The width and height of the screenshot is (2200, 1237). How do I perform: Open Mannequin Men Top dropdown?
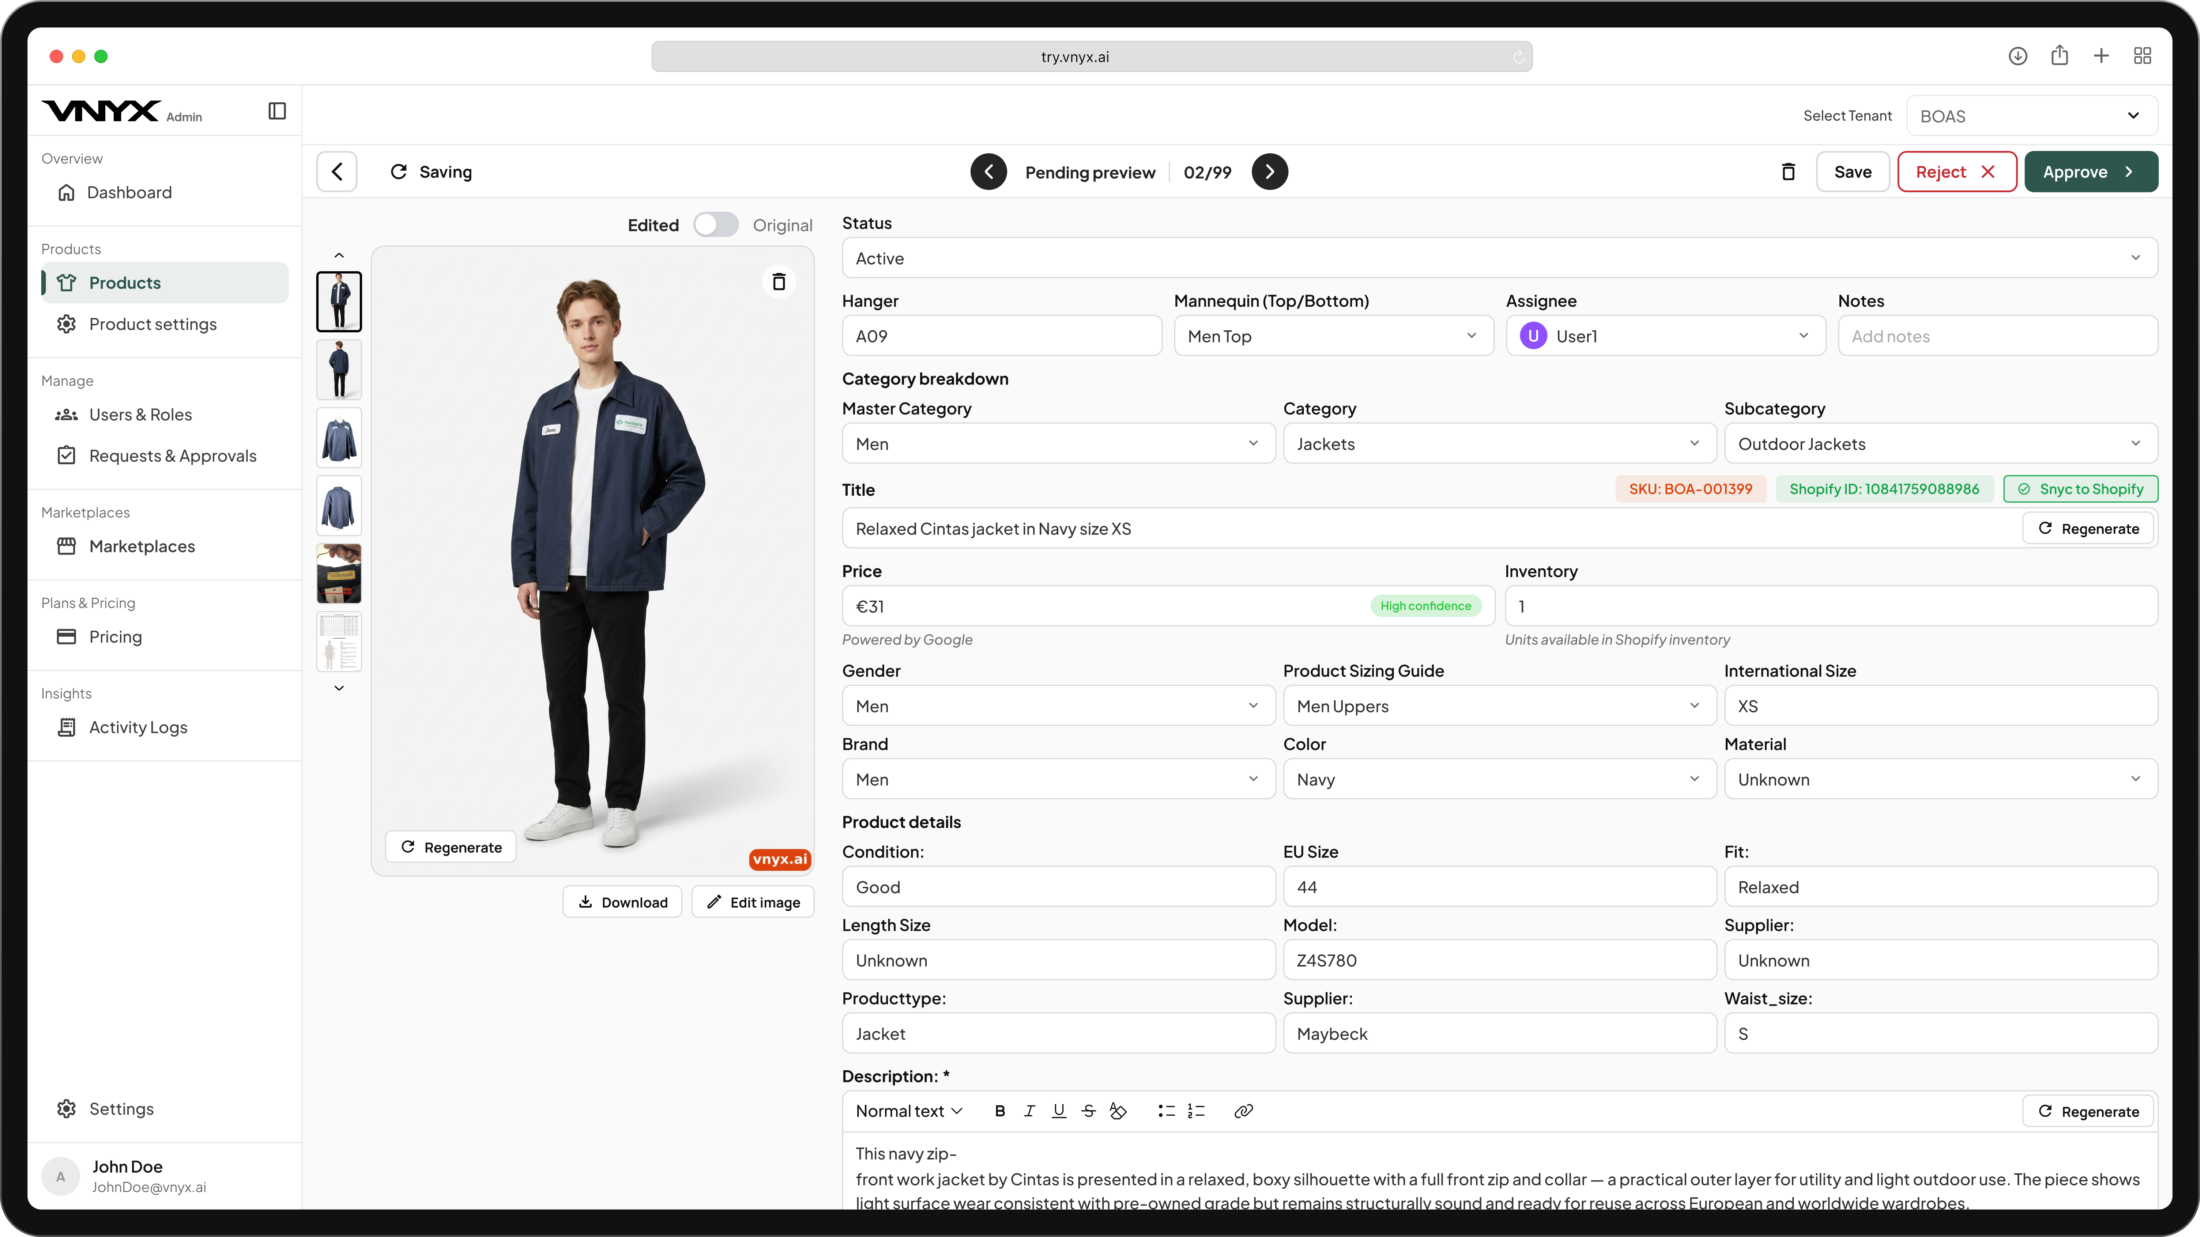tap(1334, 336)
